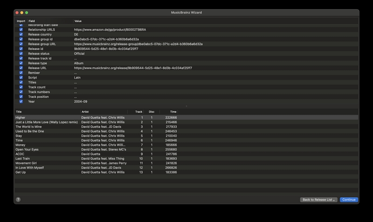
Task: Click the Release group URL value
Action: click(138, 44)
